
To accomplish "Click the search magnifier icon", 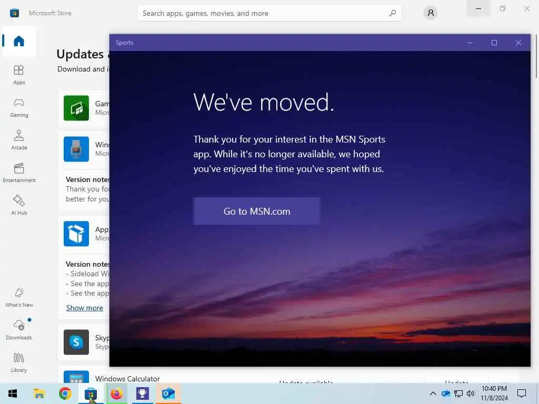I will 393,13.
